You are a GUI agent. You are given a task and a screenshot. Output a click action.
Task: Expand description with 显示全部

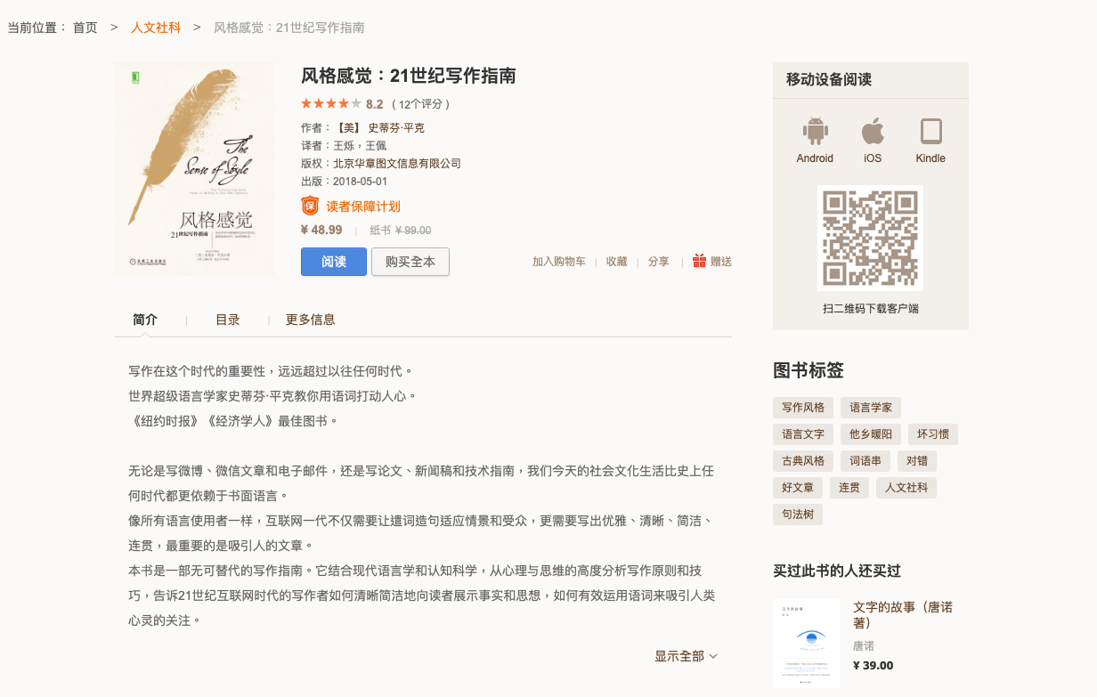pyautogui.click(x=686, y=656)
